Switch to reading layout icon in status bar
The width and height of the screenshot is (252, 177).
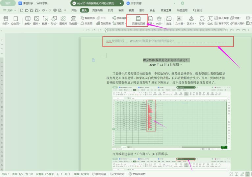coord(237,174)
